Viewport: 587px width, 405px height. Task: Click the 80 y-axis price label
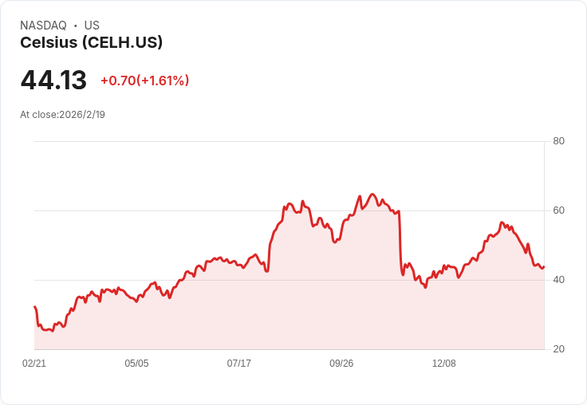coord(559,141)
